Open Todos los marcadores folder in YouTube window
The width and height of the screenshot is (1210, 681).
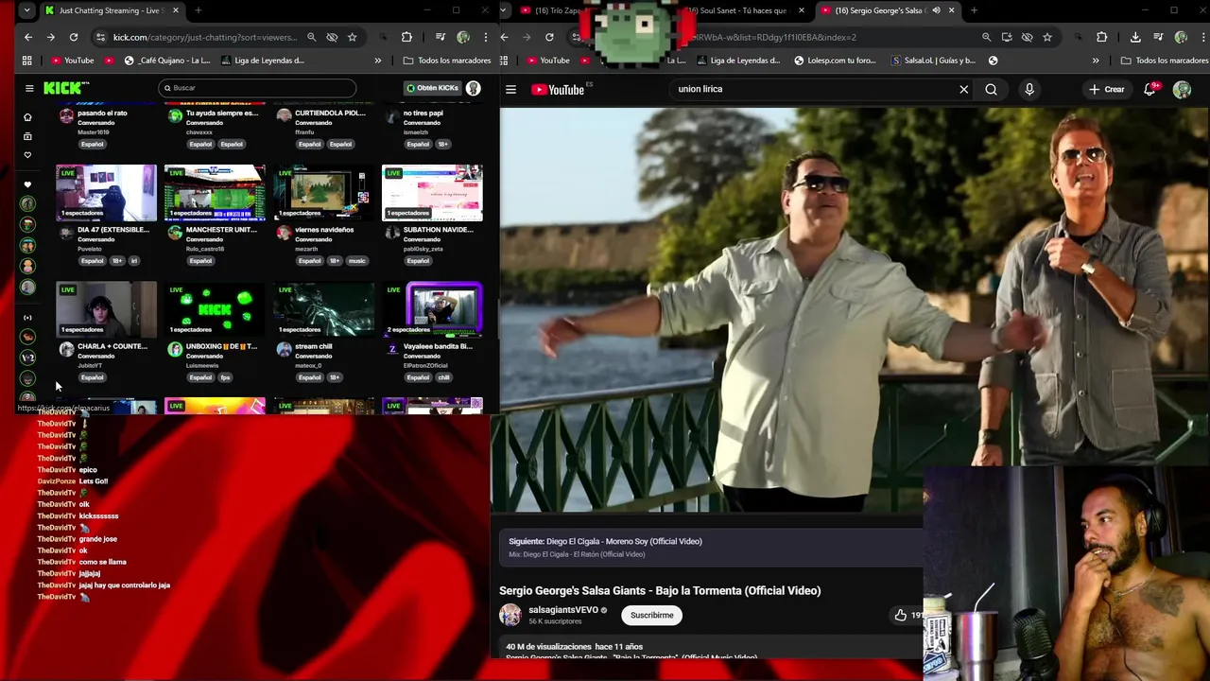(1165, 61)
